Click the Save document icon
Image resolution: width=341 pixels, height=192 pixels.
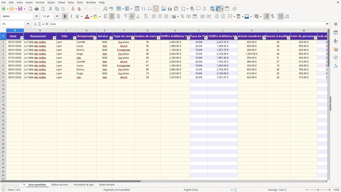[20, 9]
